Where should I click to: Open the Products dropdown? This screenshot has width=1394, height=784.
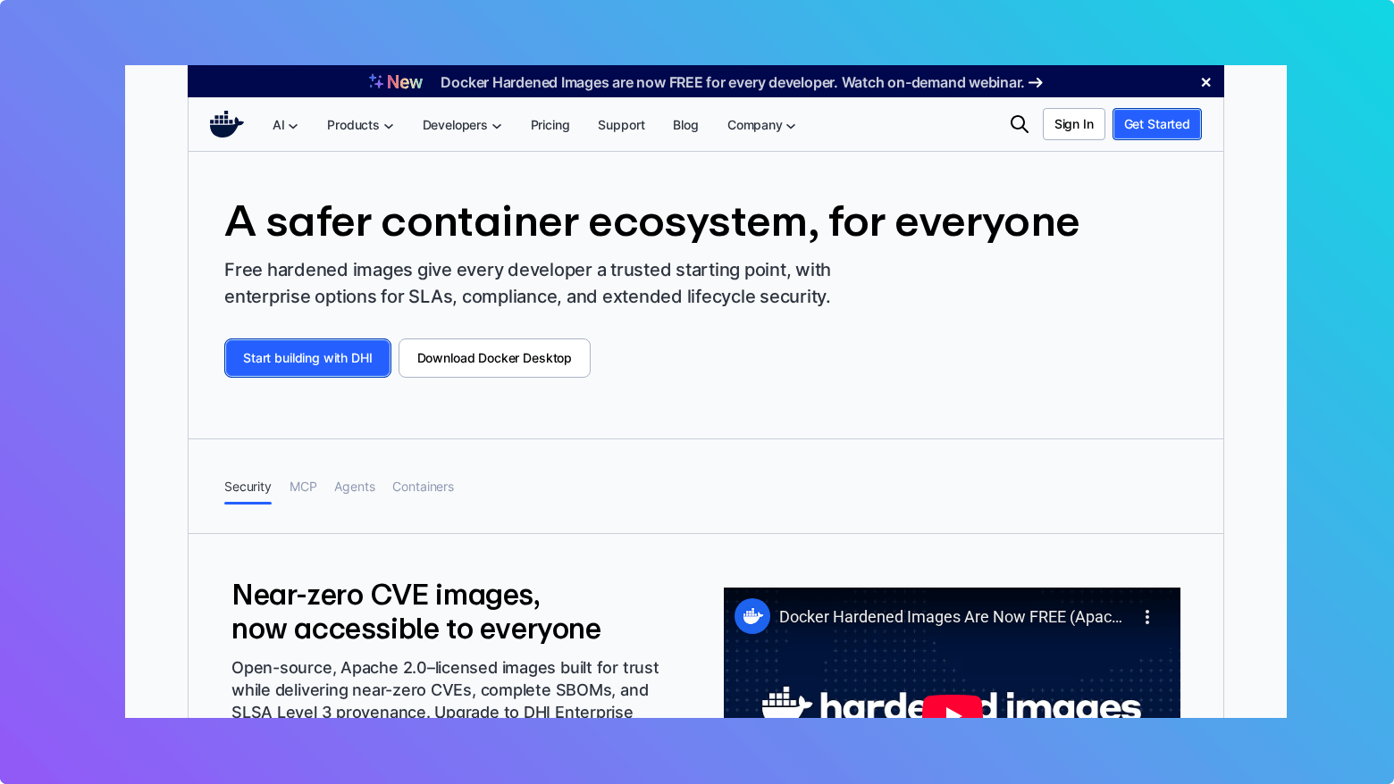[x=359, y=125]
